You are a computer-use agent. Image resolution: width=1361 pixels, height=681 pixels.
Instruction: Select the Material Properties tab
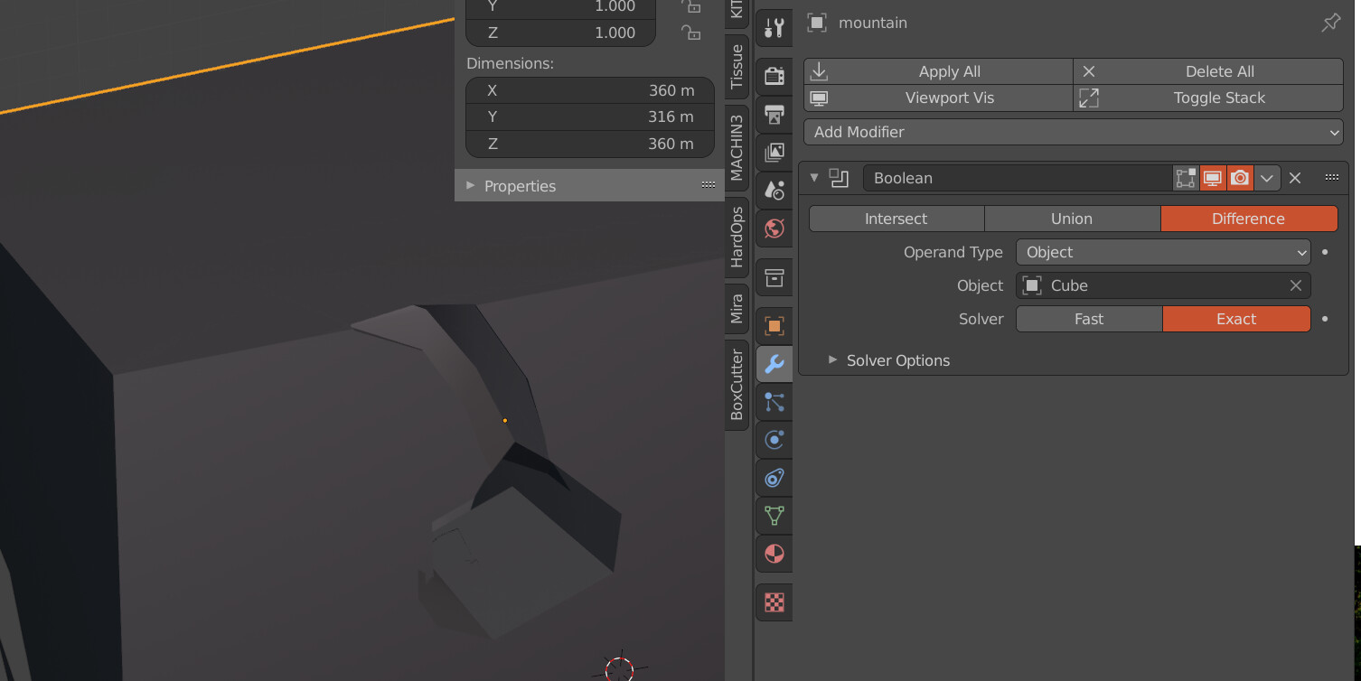(x=774, y=554)
